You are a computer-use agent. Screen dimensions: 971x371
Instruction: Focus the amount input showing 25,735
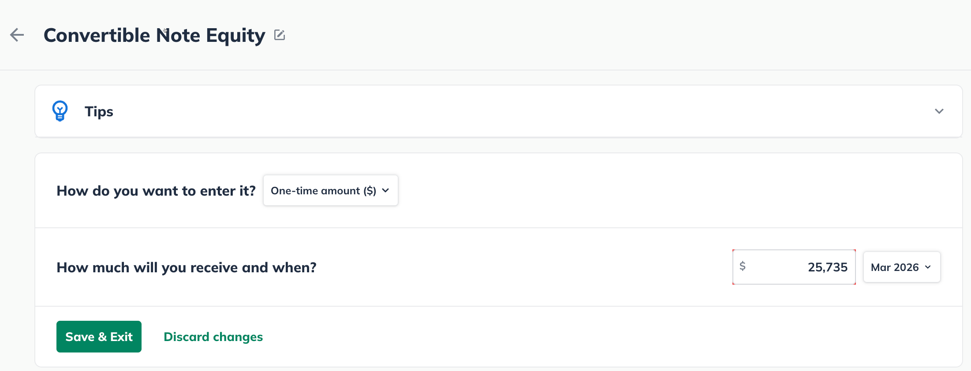point(794,267)
